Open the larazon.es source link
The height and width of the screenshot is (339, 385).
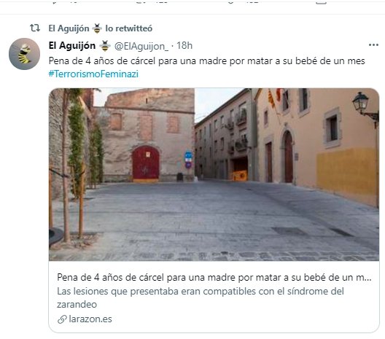[90, 319]
